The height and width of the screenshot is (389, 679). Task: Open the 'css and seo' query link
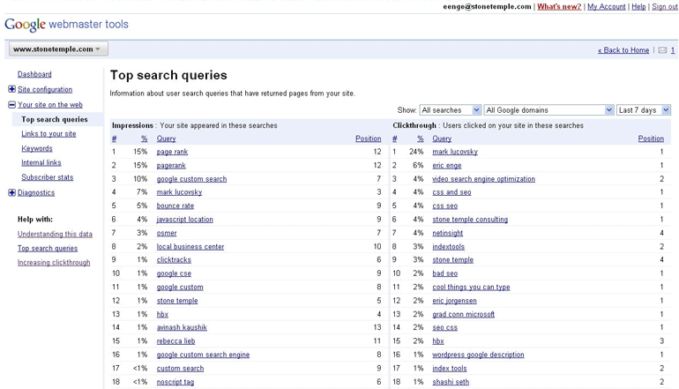point(451,192)
